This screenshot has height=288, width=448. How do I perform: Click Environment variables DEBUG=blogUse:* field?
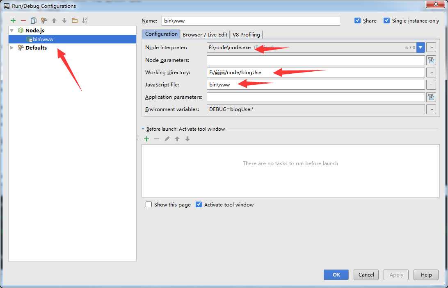(316, 109)
